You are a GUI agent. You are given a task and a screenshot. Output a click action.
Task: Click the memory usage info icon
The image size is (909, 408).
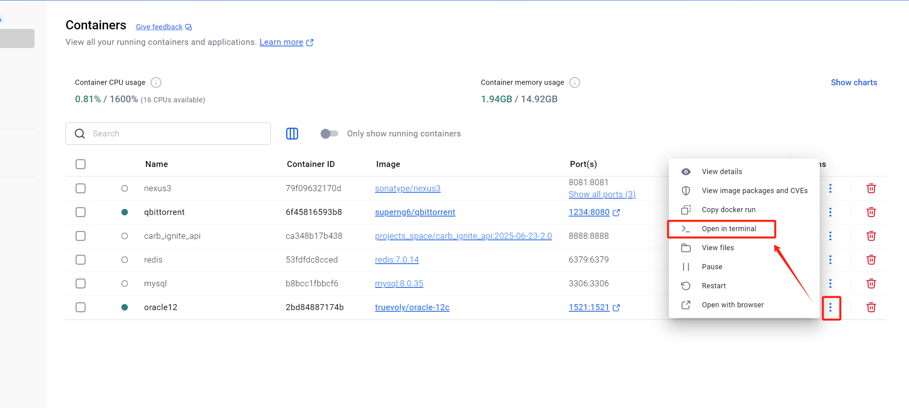point(574,82)
